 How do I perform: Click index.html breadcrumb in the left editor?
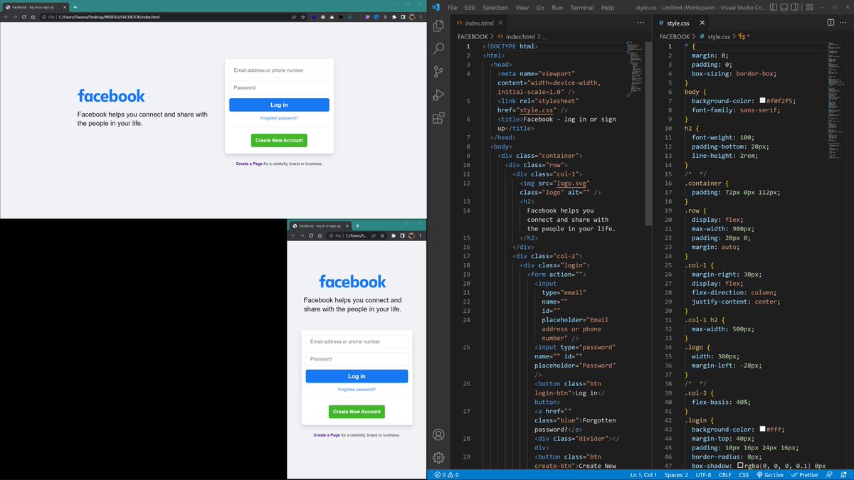point(520,36)
